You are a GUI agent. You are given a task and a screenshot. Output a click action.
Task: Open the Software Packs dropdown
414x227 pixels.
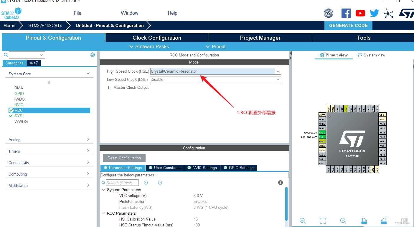149,46
